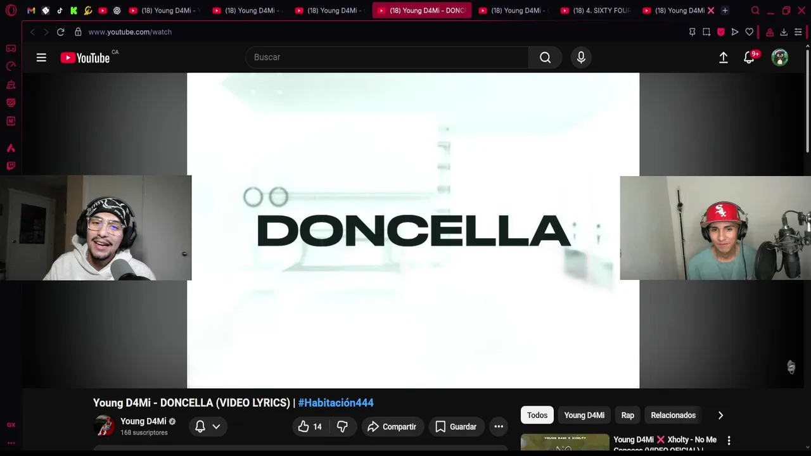Open a new browser tab

pyautogui.click(x=725, y=11)
